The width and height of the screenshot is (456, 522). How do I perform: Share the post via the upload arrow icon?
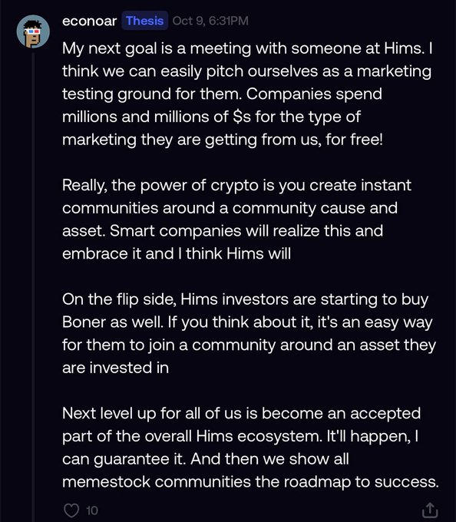click(430, 510)
